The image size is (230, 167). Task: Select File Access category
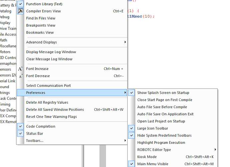point(8,34)
